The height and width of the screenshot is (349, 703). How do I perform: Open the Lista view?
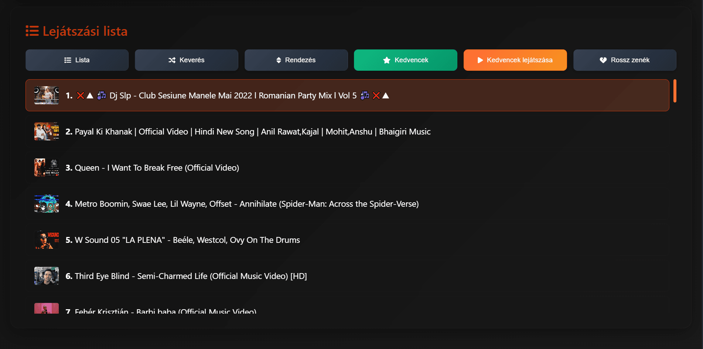(x=77, y=60)
